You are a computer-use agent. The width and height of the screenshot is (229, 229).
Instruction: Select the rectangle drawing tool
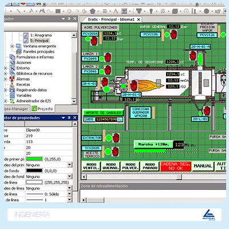(x=58, y=11)
